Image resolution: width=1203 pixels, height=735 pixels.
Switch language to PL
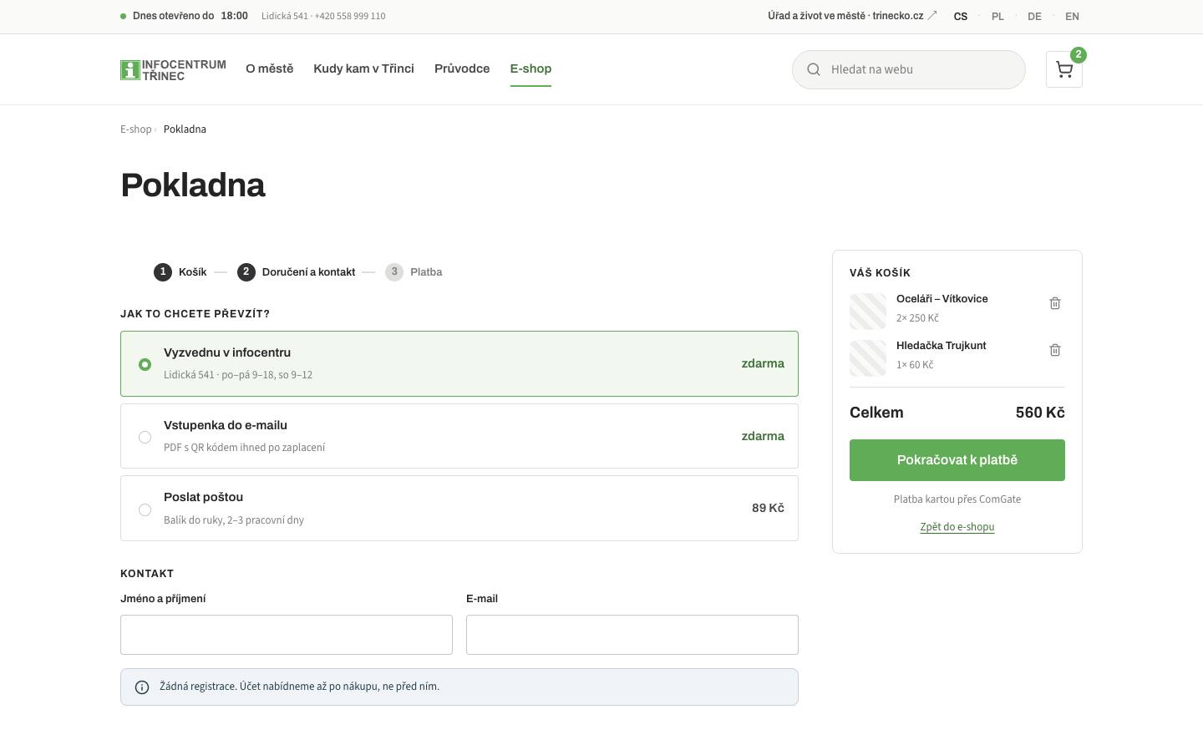997,16
